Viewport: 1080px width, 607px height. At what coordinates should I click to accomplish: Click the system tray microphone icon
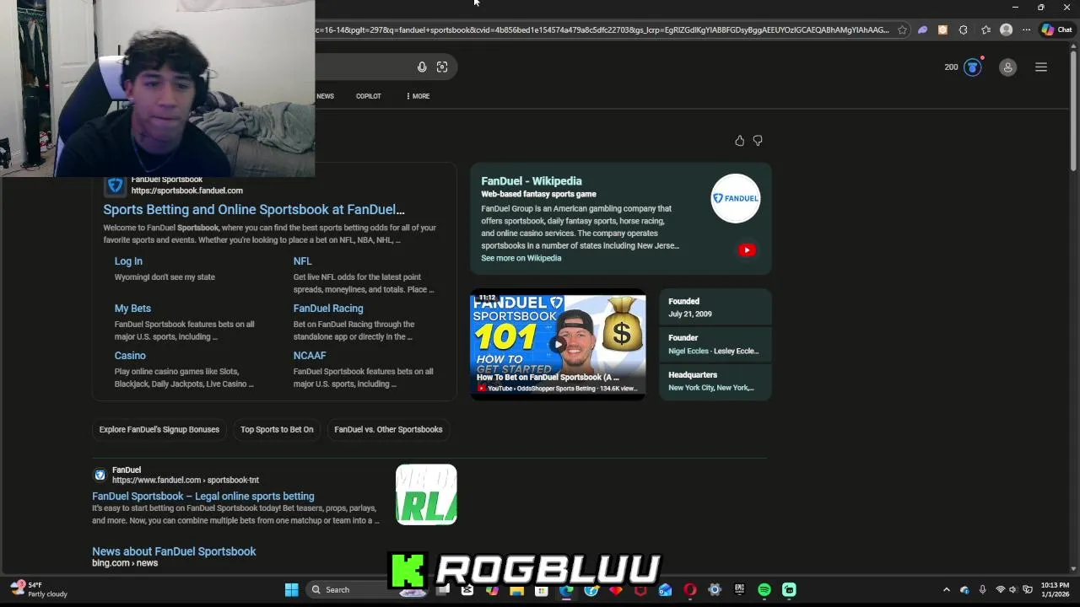982,590
